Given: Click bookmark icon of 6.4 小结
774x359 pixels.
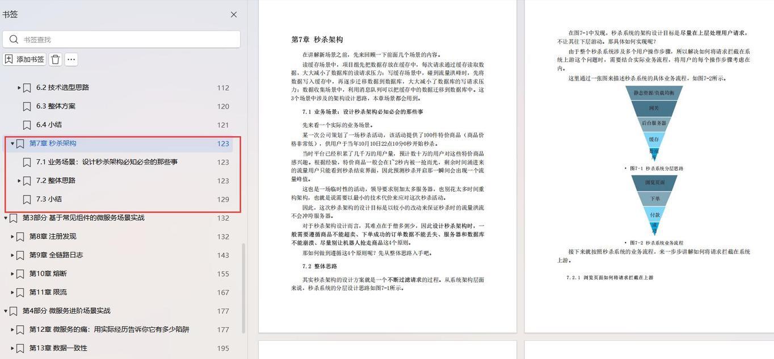Looking at the screenshot, I should (x=27, y=125).
